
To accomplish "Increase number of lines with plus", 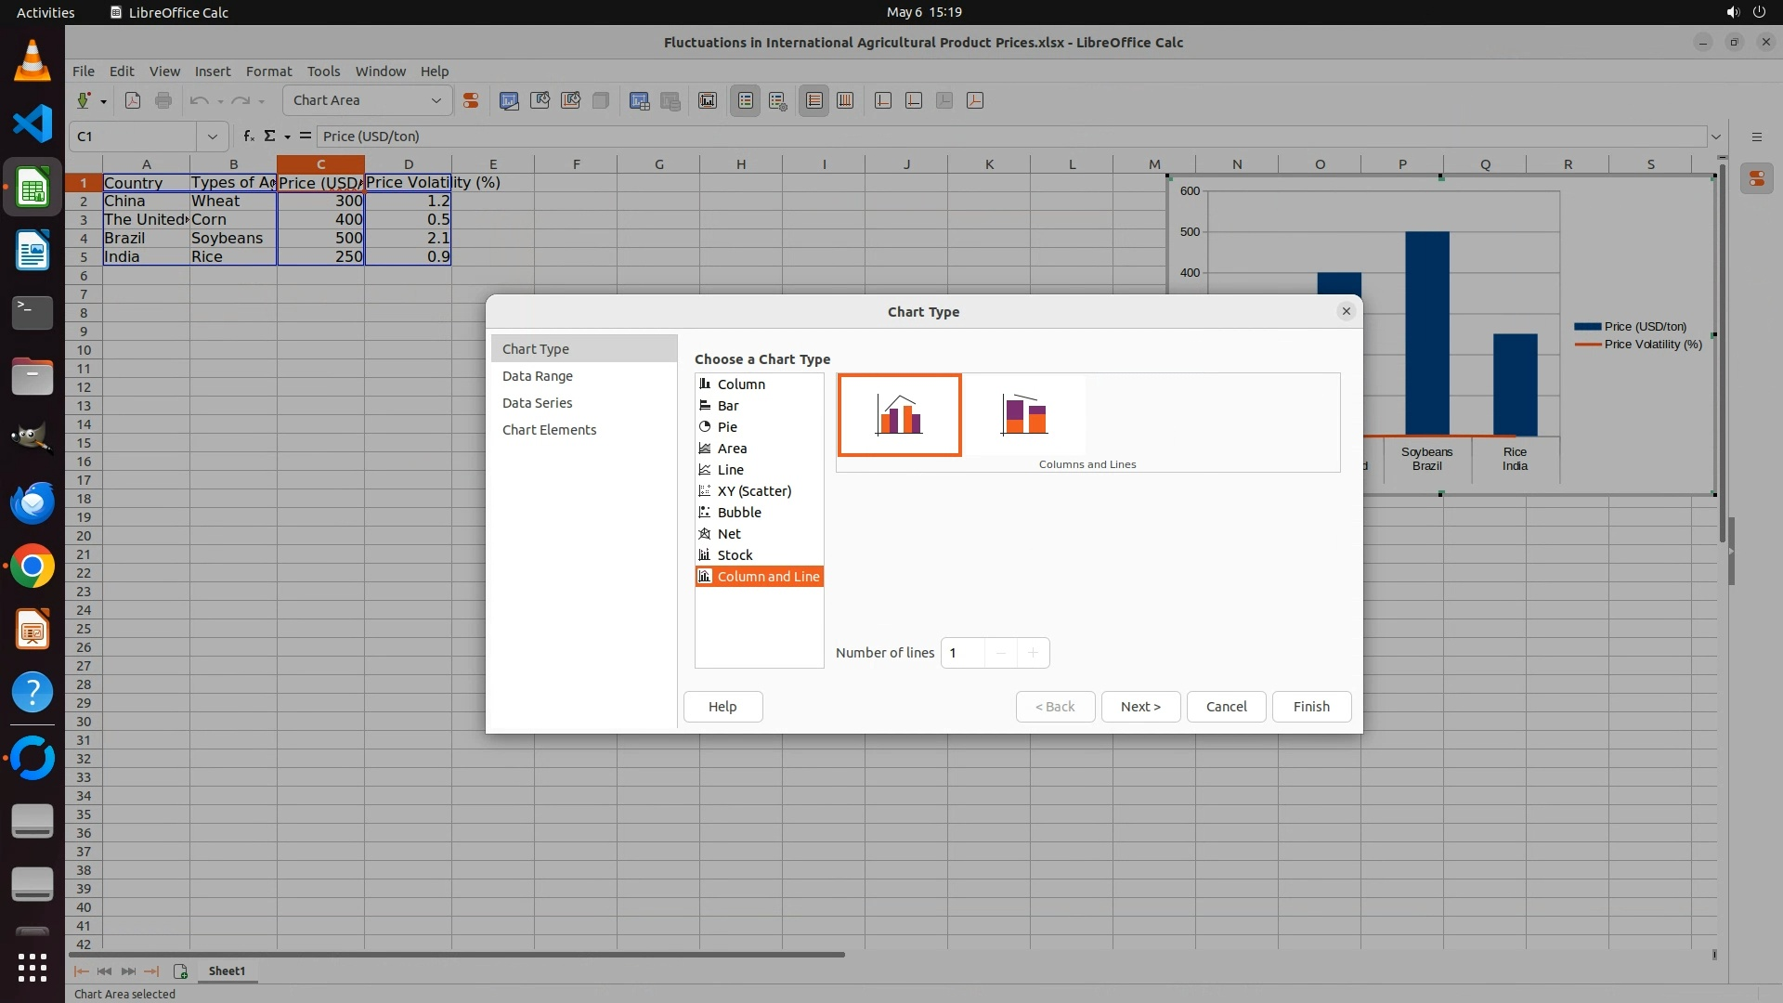I will (x=1033, y=653).
